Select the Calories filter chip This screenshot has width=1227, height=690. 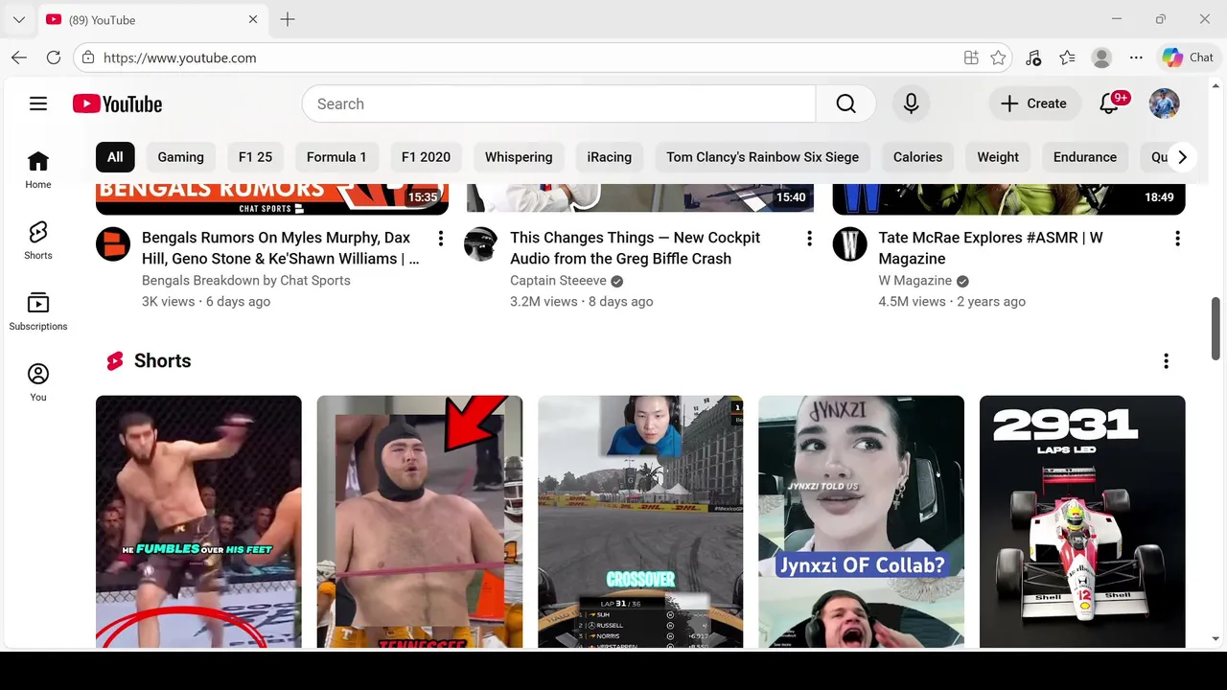click(x=918, y=157)
